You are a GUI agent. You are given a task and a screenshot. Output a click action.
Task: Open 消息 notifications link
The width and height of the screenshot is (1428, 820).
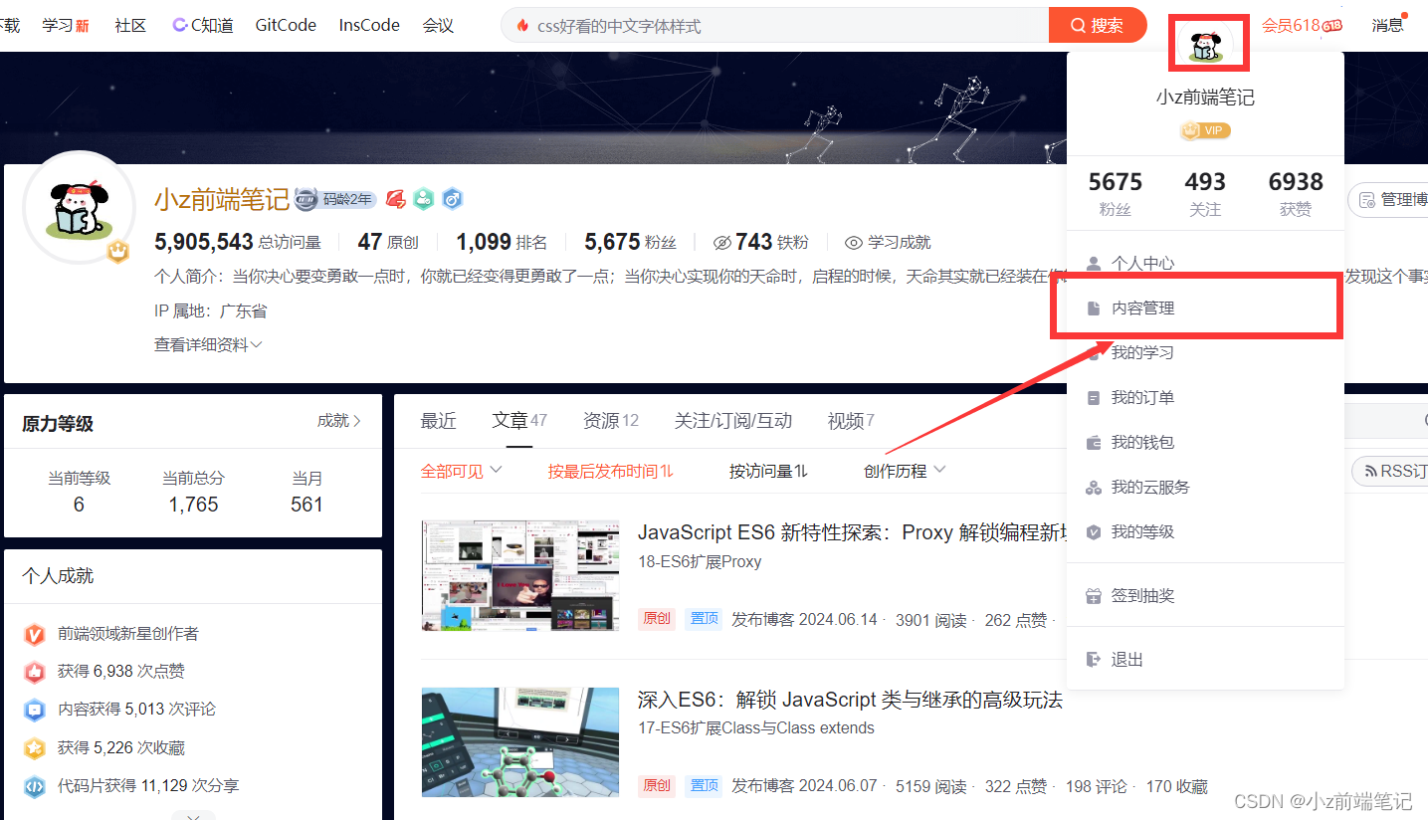(x=1388, y=26)
